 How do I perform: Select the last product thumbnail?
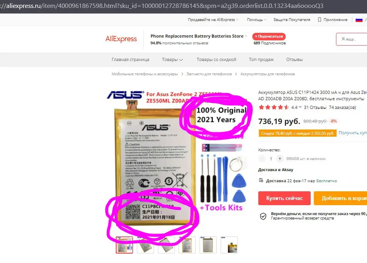pyautogui.click(x=229, y=245)
